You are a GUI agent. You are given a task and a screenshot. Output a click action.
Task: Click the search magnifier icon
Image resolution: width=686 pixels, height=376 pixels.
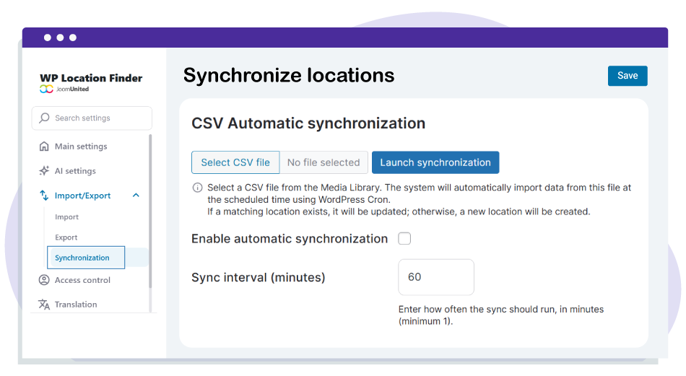click(x=44, y=118)
